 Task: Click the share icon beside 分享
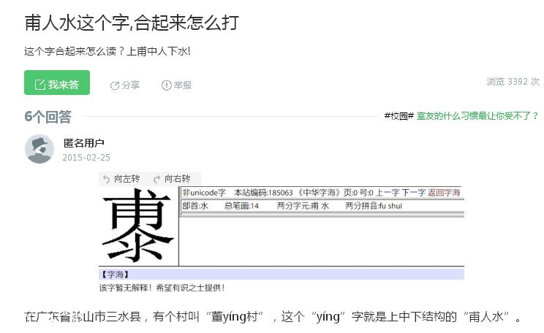(x=115, y=85)
